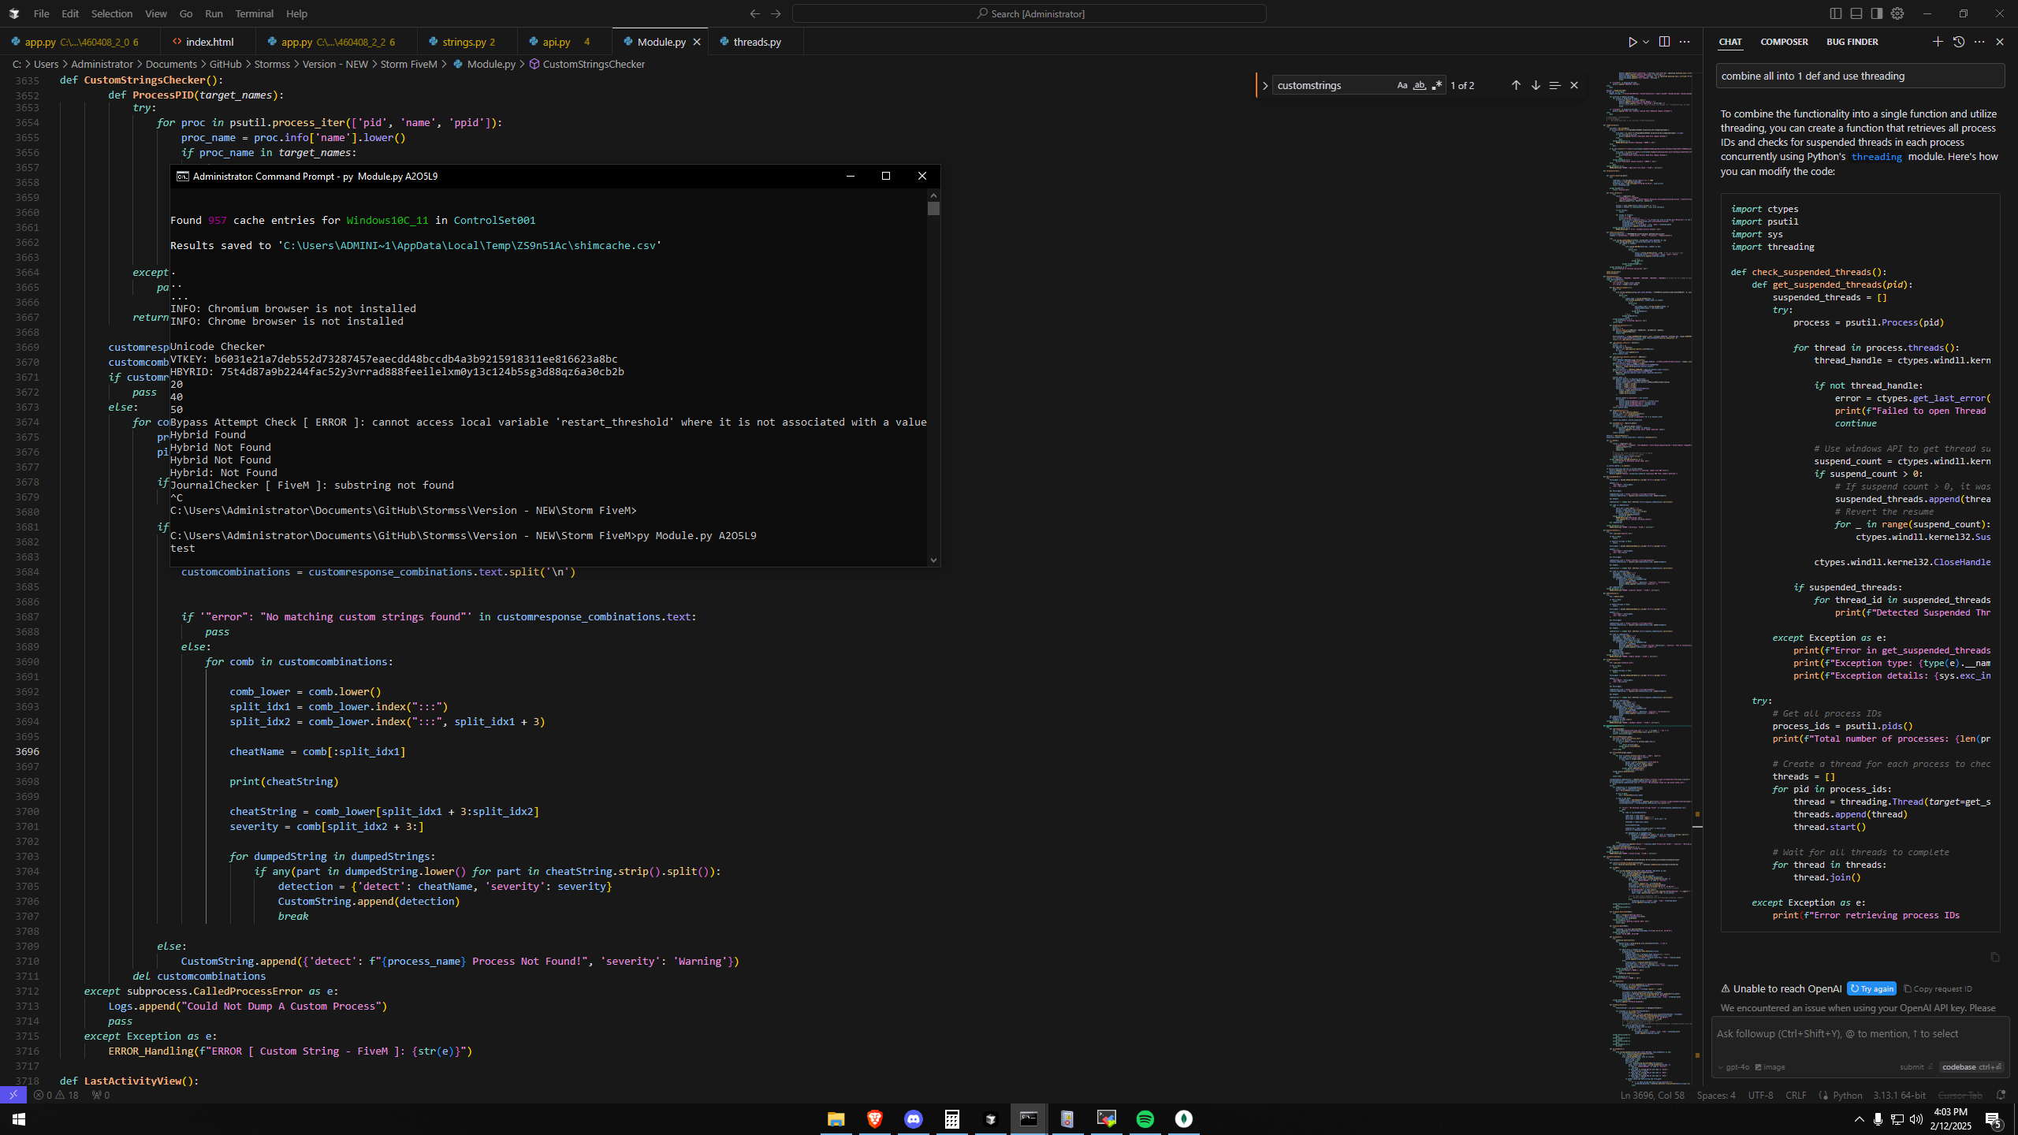Switch to the BUG FINDER tab
The height and width of the screenshot is (1135, 2018).
pos(1852,42)
